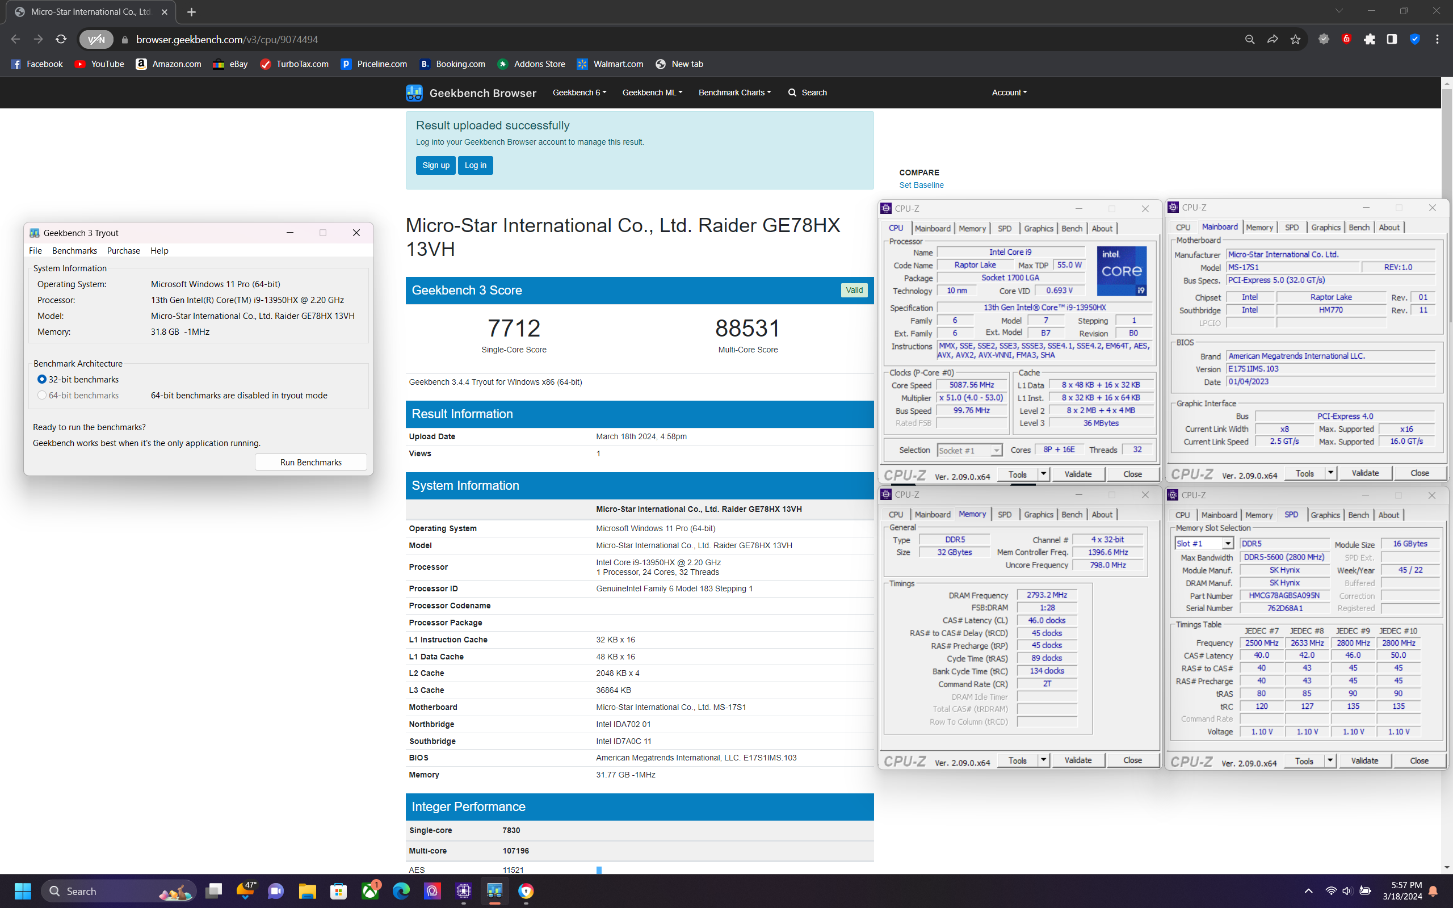Click the Windows Start button
Screen dimensions: 1453x908
pyautogui.click(x=23, y=890)
